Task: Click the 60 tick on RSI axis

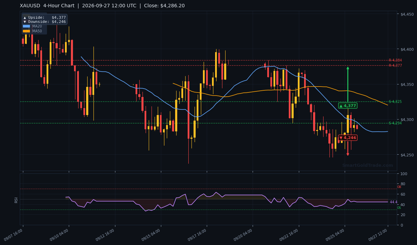Action: [403, 194]
